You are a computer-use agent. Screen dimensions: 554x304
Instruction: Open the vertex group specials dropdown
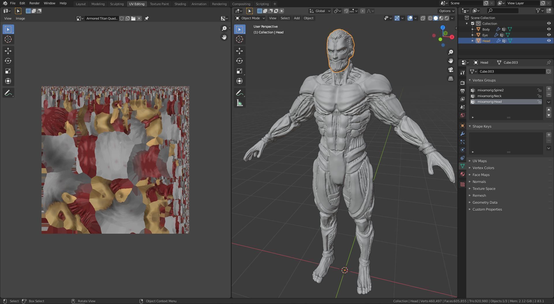549,102
